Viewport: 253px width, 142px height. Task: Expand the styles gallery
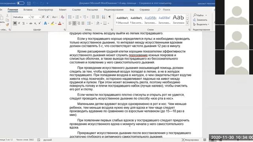coord(187,23)
